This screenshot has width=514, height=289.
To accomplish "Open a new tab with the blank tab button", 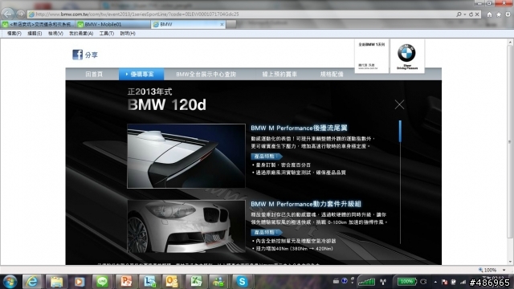I will tap(231, 24).
